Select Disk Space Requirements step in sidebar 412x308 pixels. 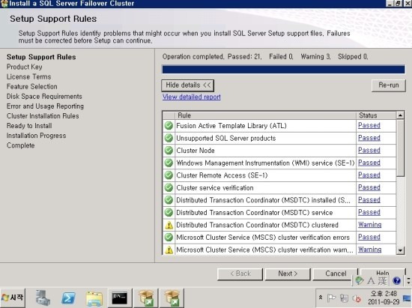point(44,97)
